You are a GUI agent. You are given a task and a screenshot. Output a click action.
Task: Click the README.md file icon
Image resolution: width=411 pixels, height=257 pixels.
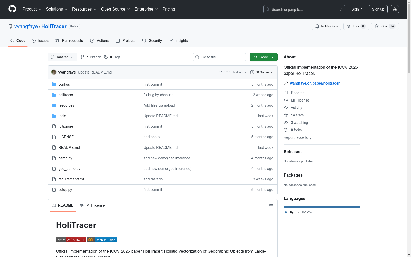[54, 148]
